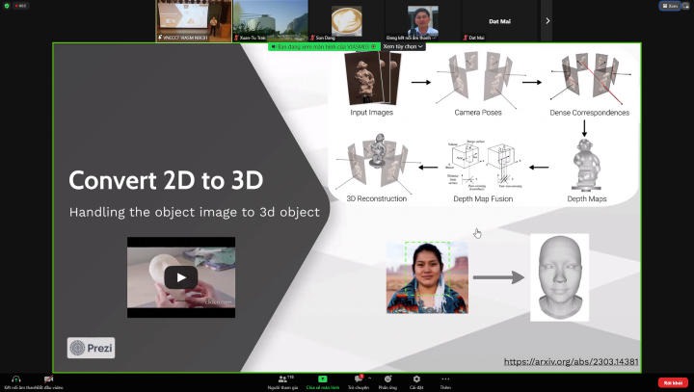The image size is (694, 392).
Task: Click the muted mic icon on Son Dang tile
Action: (x=312, y=38)
